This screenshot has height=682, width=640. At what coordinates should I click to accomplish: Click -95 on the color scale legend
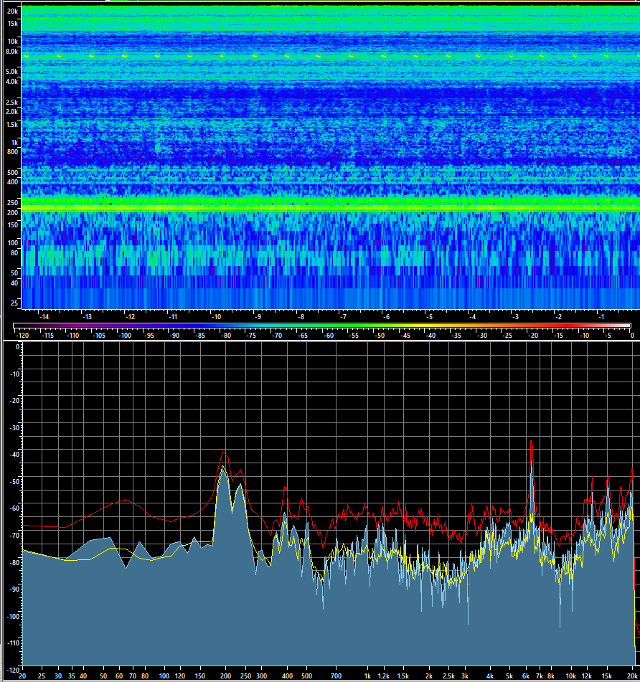point(150,336)
